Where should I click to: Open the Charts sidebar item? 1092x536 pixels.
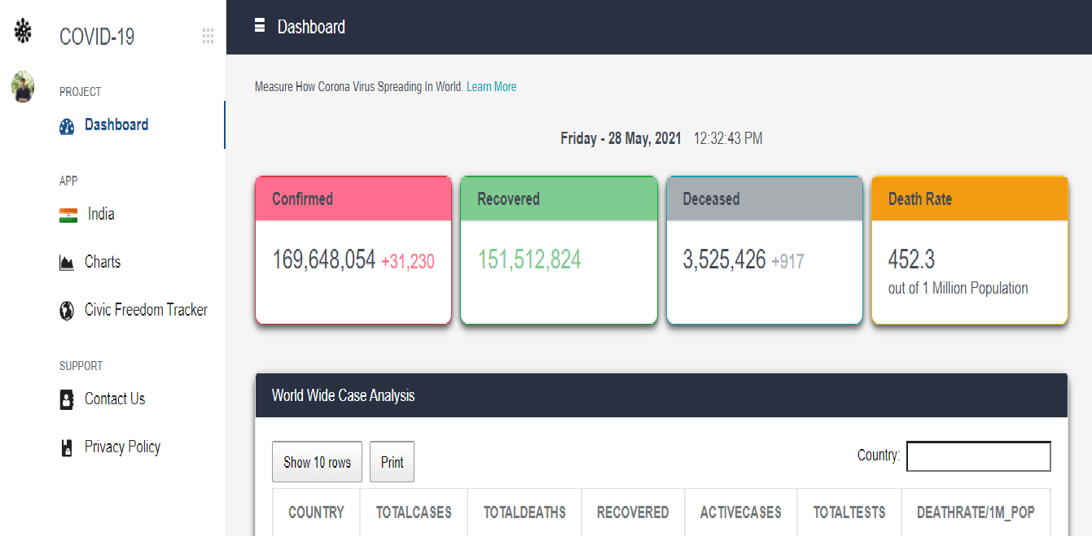(103, 262)
